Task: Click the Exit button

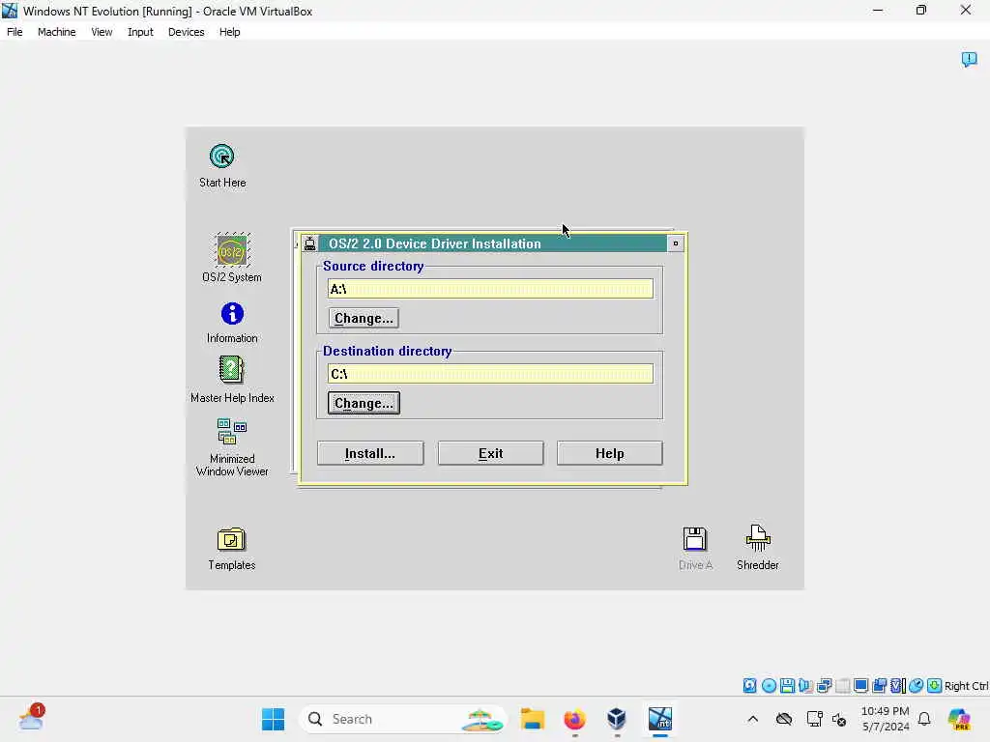Action: 490,454
